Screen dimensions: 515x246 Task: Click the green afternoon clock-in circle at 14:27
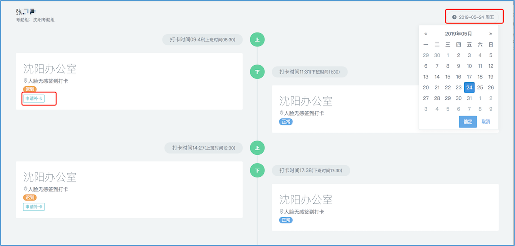(257, 148)
